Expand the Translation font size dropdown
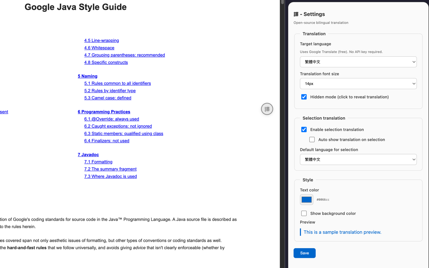Screen dimensions: 429x268 (358, 84)
